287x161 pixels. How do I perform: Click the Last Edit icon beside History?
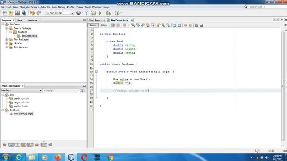tap(113, 25)
